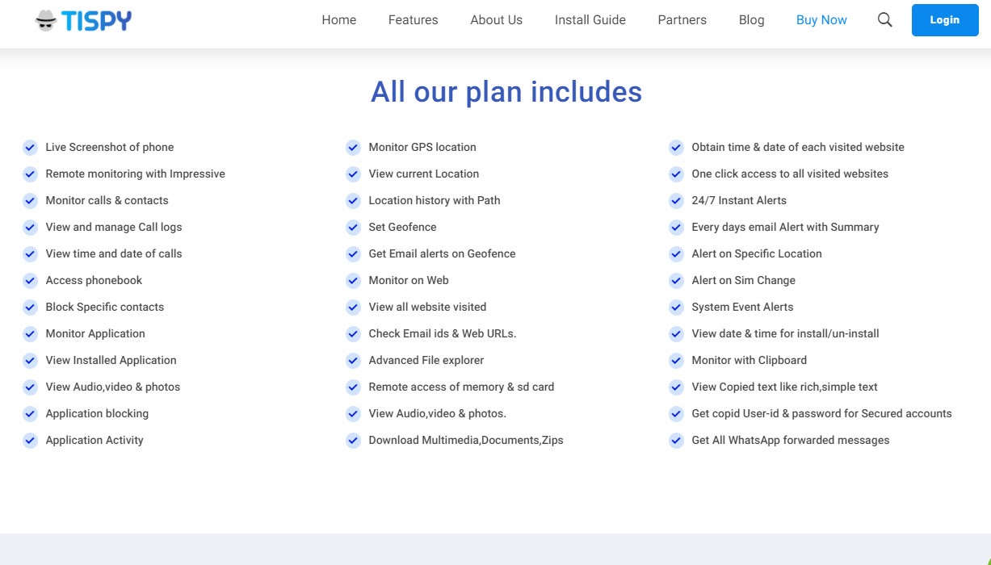Click the TiSPY logo
Viewport: 991px width, 565px height.
pos(83,21)
